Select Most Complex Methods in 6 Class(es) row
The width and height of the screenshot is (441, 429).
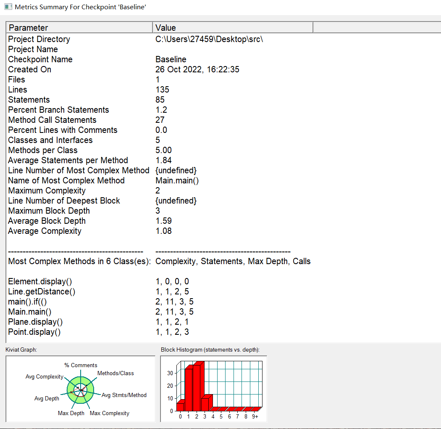pyautogui.click(x=80, y=262)
